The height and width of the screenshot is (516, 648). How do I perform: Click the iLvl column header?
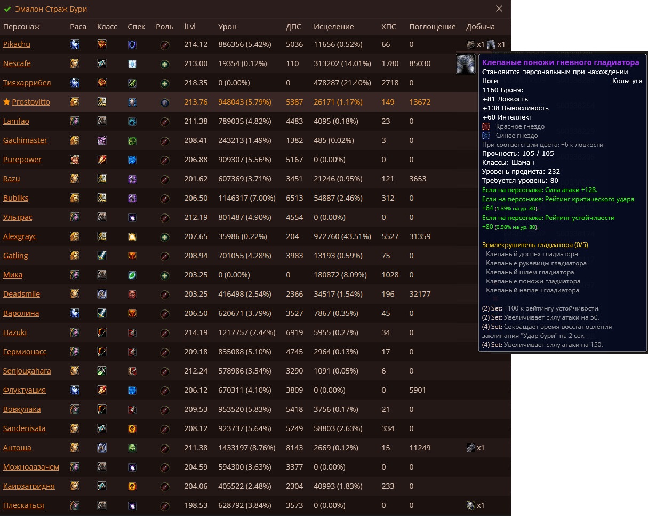tap(190, 27)
